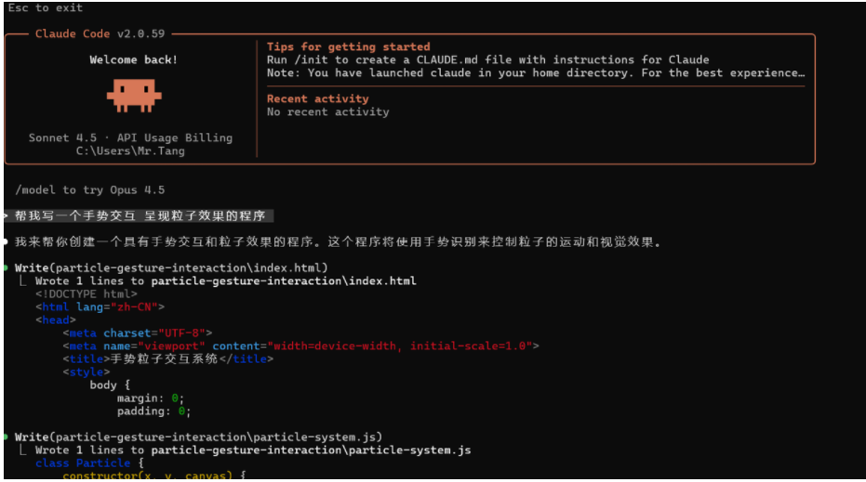The image size is (866, 482).
Task: Click the green bullet beside Write index.html
Action: pos(6,267)
